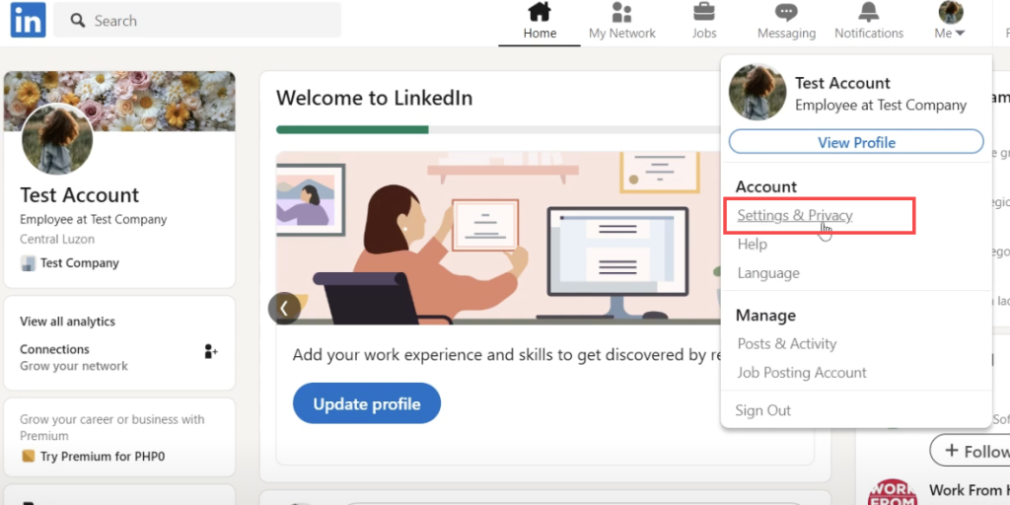Click the LinkedIn logo icon
Screen dimensions: 1010x505
pyautogui.click(x=28, y=20)
